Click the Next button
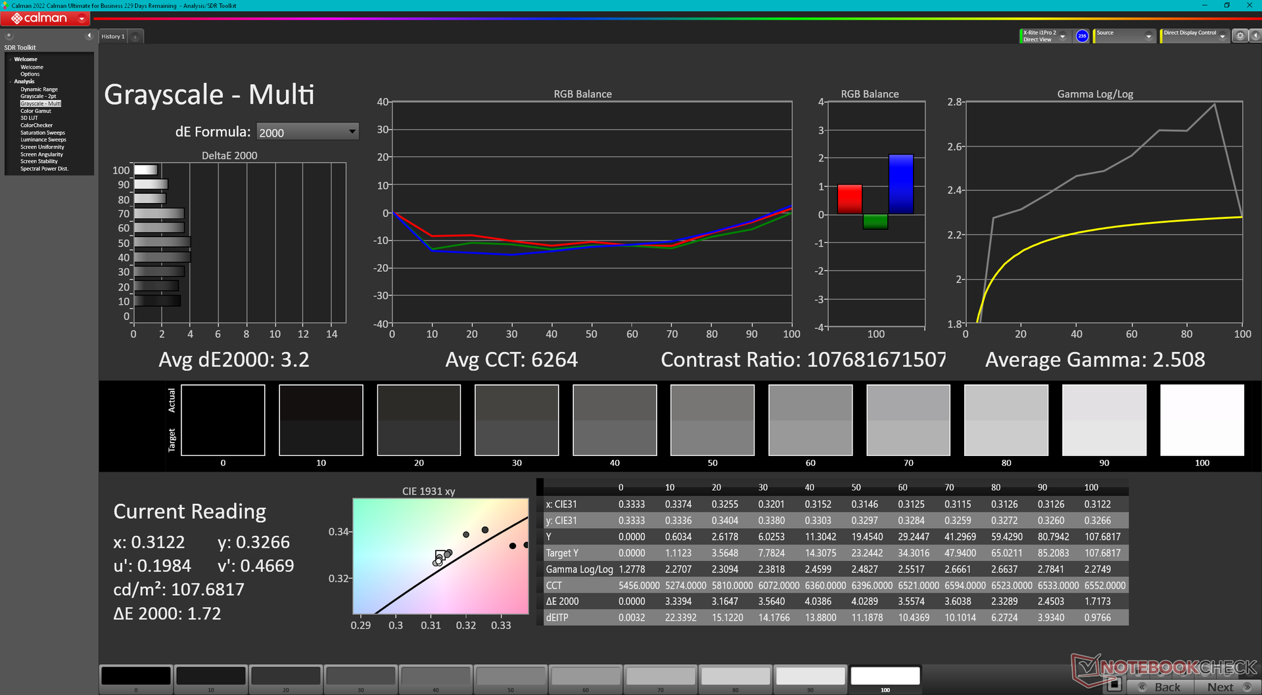The width and height of the screenshot is (1262, 695). click(x=1227, y=687)
